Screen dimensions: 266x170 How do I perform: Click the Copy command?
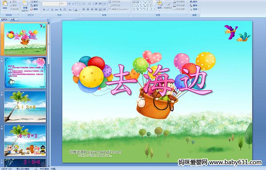pyautogui.click(x=13, y=5)
